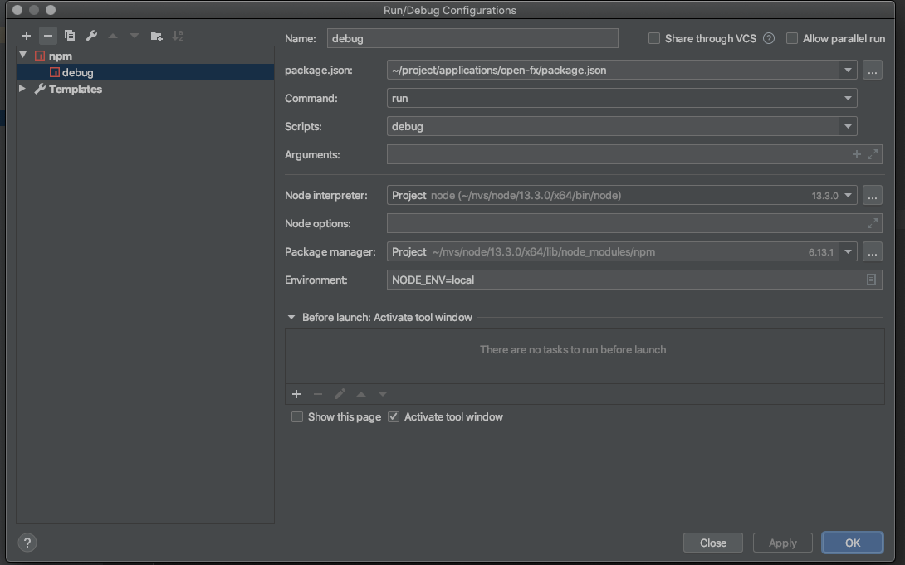The height and width of the screenshot is (565, 905).
Task: Create new folder for configurations
Action: (156, 36)
